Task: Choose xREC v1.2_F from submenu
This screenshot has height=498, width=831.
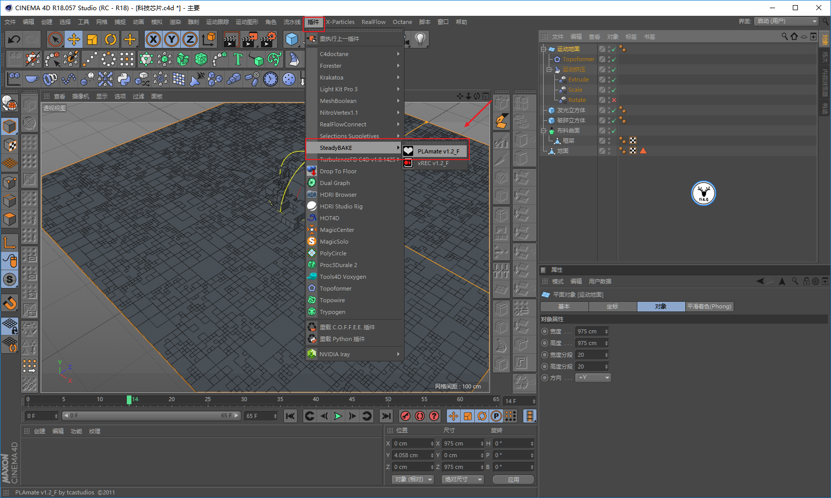Action: click(435, 163)
